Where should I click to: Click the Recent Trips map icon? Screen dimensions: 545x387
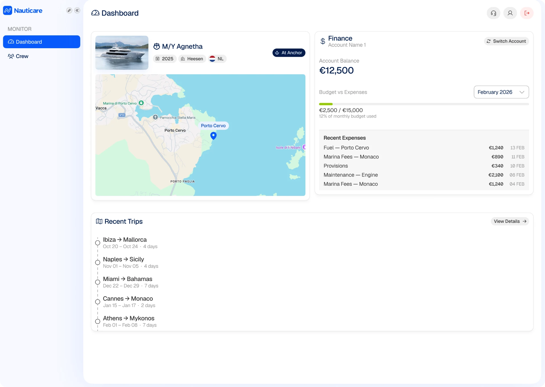(x=99, y=221)
